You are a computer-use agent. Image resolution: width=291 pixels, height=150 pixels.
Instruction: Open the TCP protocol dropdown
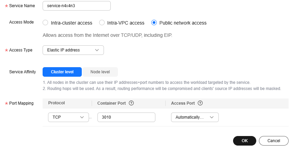pyautogui.click(x=68, y=117)
